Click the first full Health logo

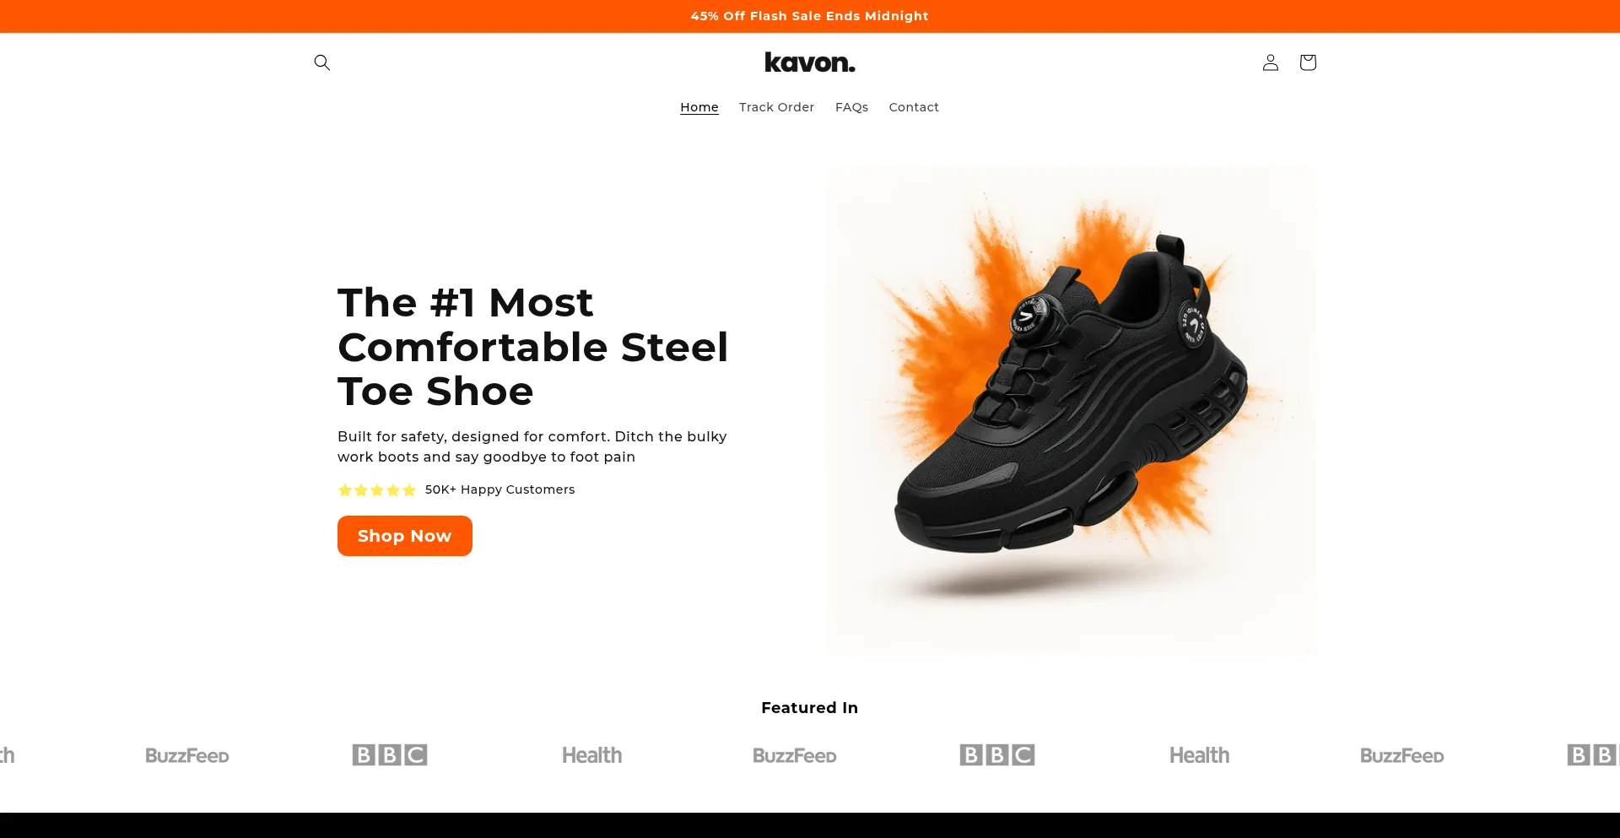591,755
